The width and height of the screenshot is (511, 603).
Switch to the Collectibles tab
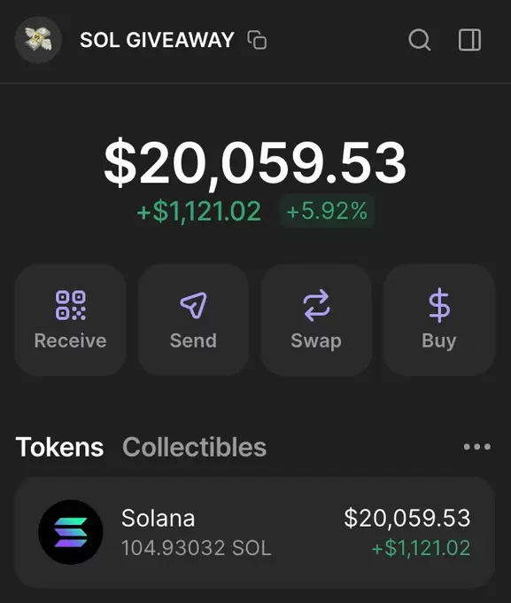195,447
